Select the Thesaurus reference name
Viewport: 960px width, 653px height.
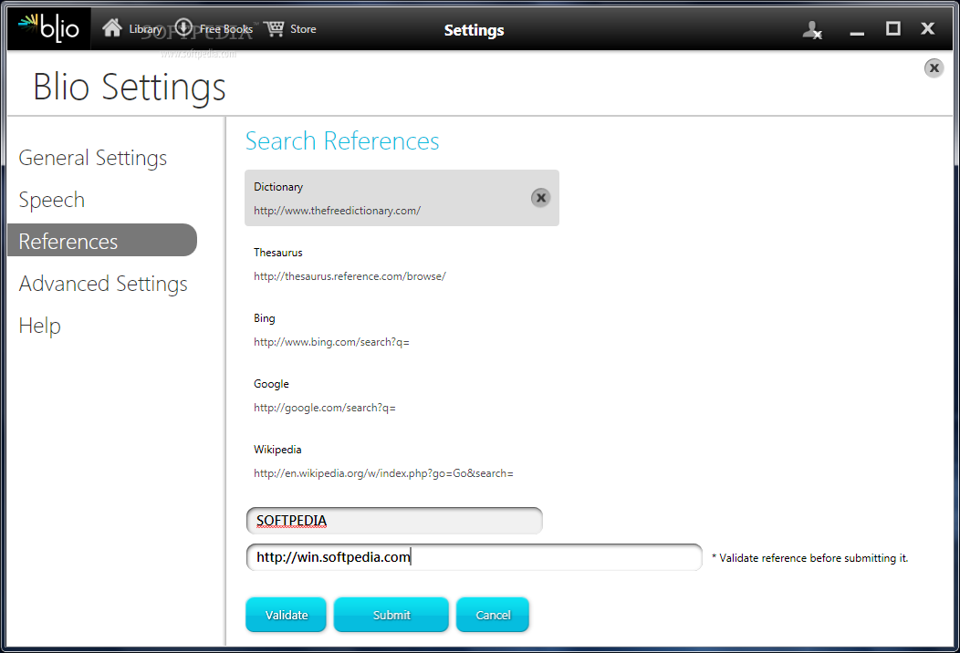click(278, 252)
